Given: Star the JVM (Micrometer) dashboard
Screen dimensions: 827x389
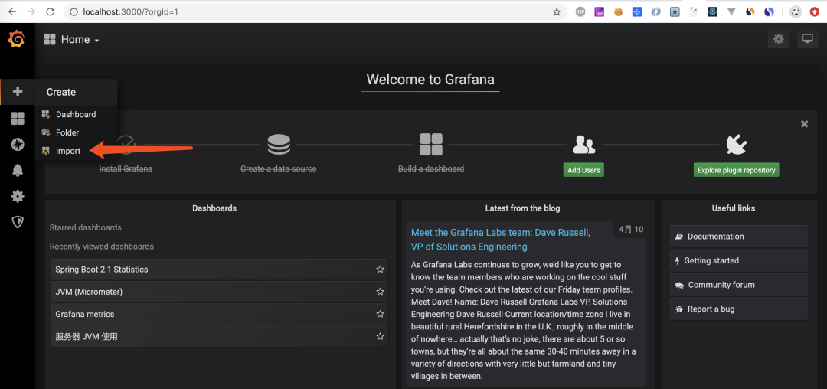Looking at the screenshot, I should point(380,292).
